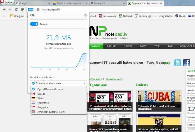
Task: Open the iPhone 5/5c iOS10 article thumbnail
Action: click(x=110, y=123)
